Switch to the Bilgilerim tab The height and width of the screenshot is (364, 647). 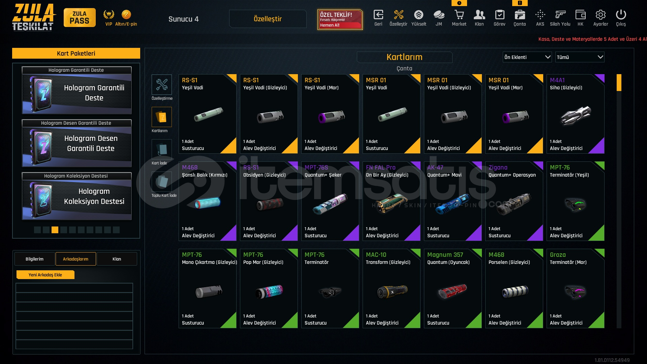pos(34,259)
